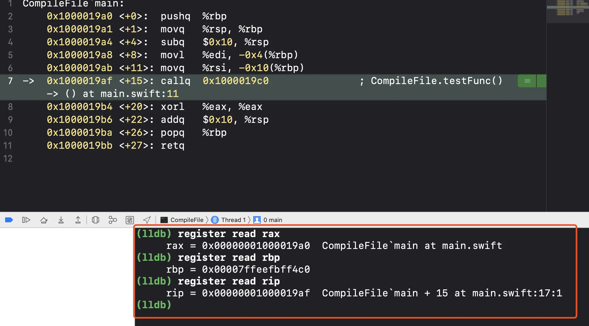589x326 pixels.
Task: Open Debug View Hierarchy
Action: click(96, 220)
